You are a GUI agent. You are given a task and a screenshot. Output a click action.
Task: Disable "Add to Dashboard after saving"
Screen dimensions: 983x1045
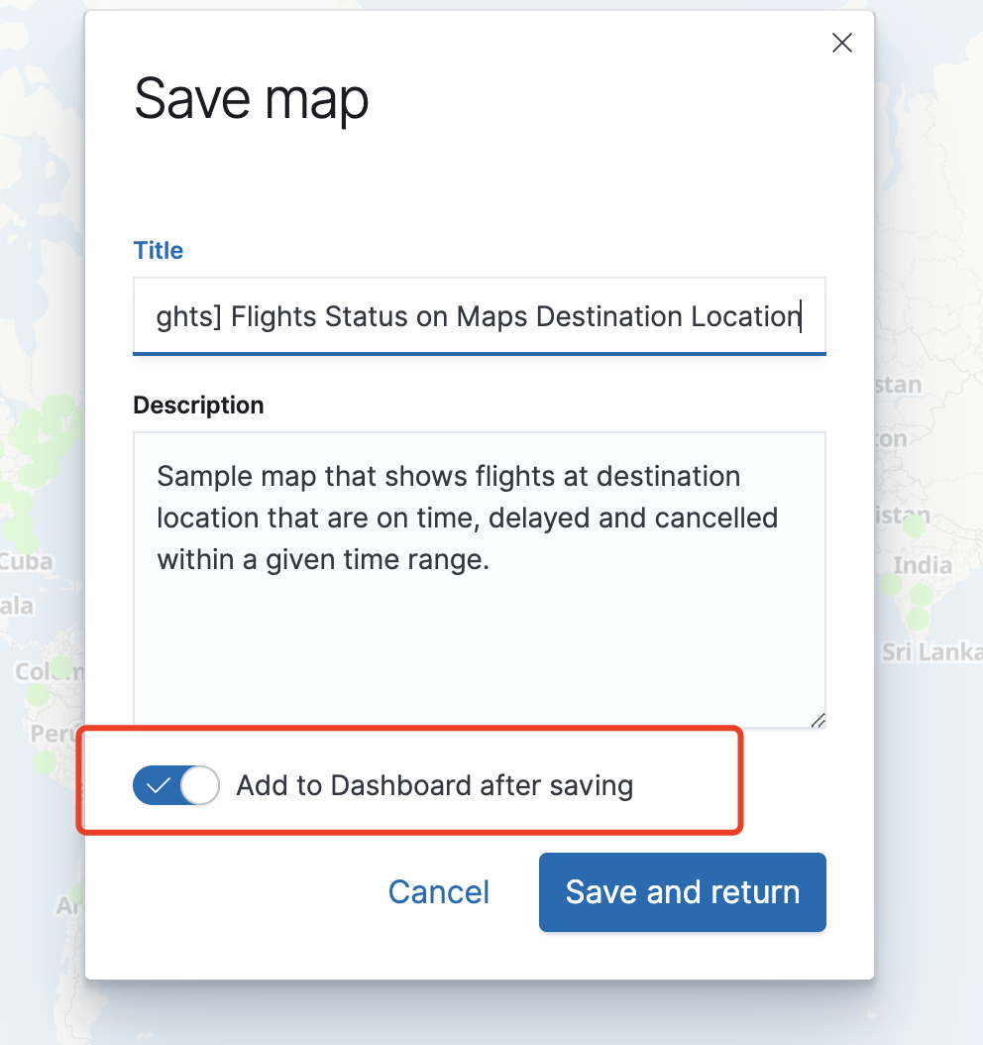click(176, 785)
